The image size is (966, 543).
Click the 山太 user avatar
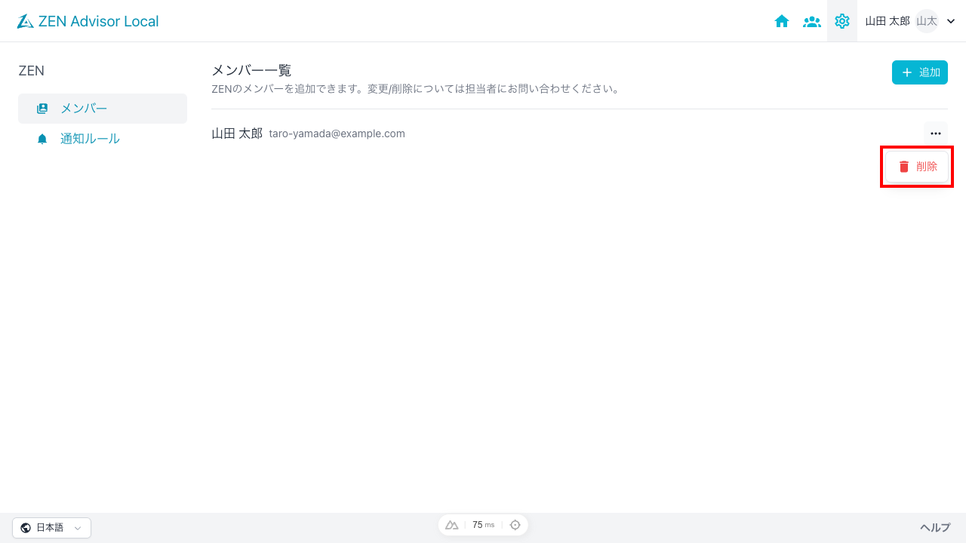coord(926,21)
